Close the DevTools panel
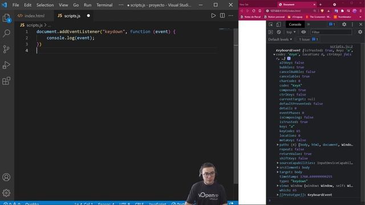Image resolution: width=365 pixels, height=205 pixels. pyautogui.click(x=360, y=24)
